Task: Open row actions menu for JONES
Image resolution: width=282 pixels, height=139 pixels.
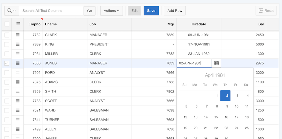Action: [x=18, y=63]
